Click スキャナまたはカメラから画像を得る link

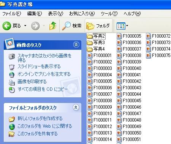(44, 58)
